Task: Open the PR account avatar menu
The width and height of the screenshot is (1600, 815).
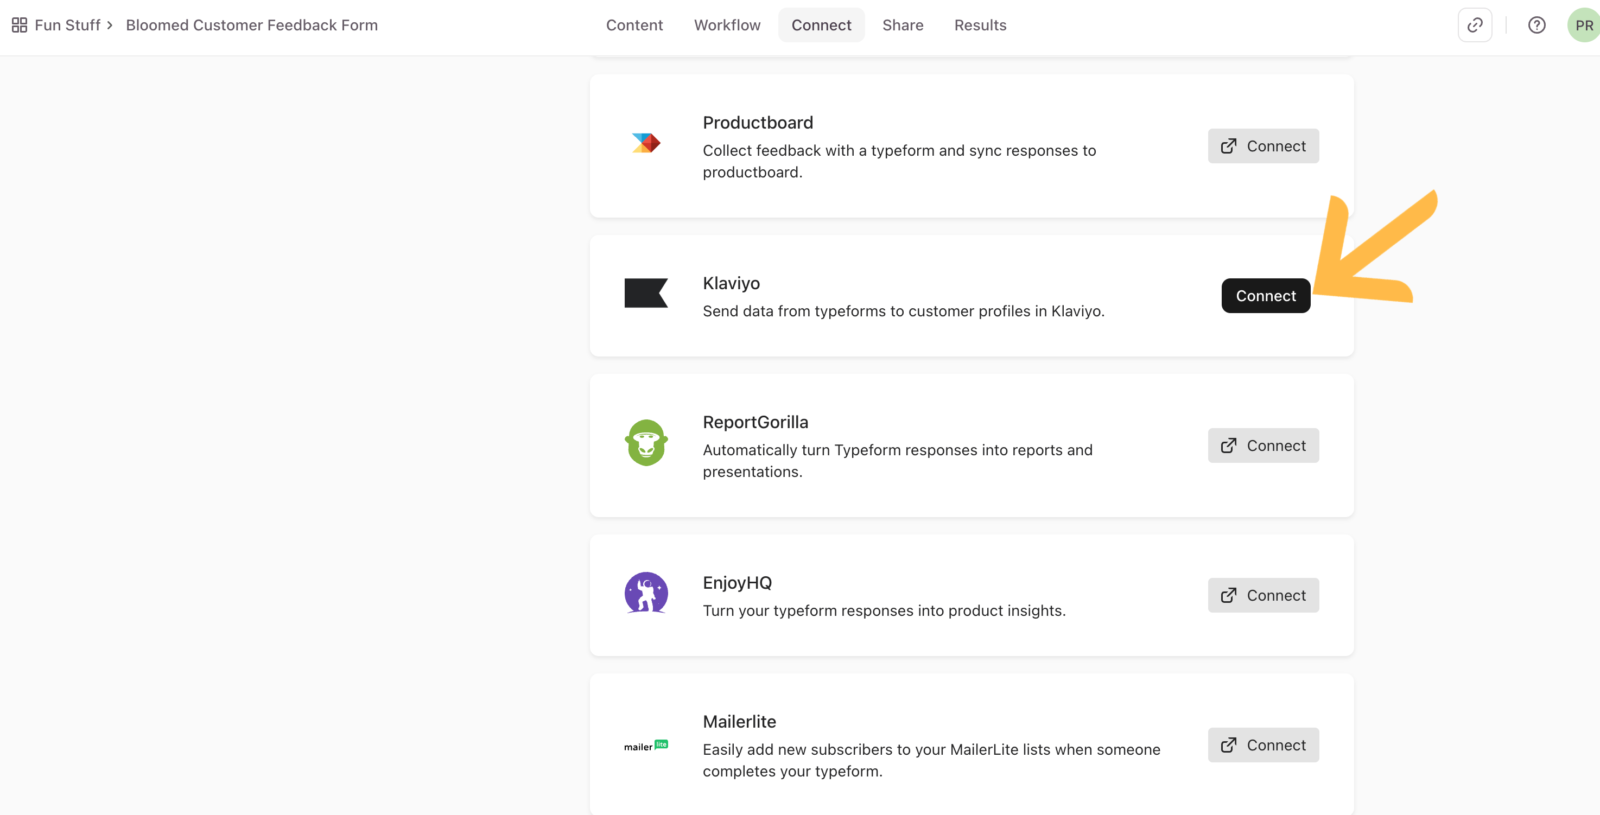Action: (1583, 25)
